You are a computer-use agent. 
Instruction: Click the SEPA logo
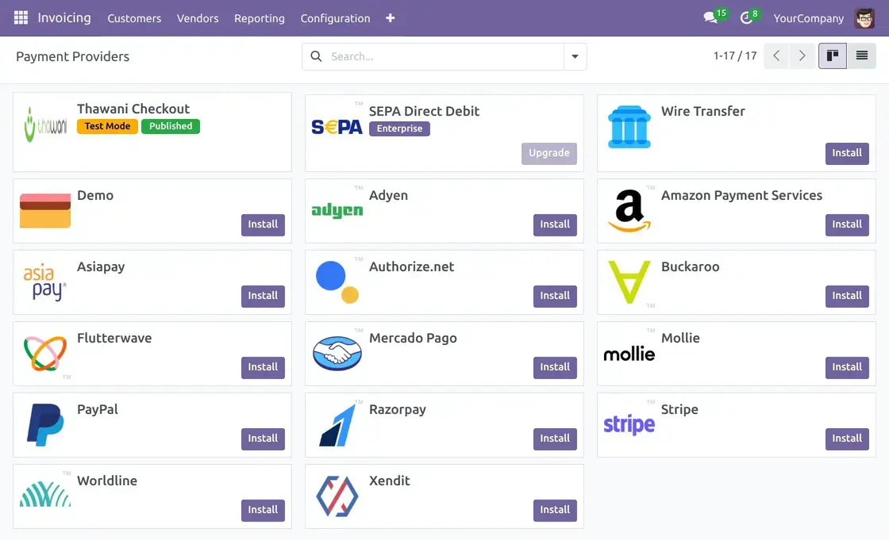(x=337, y=127)
